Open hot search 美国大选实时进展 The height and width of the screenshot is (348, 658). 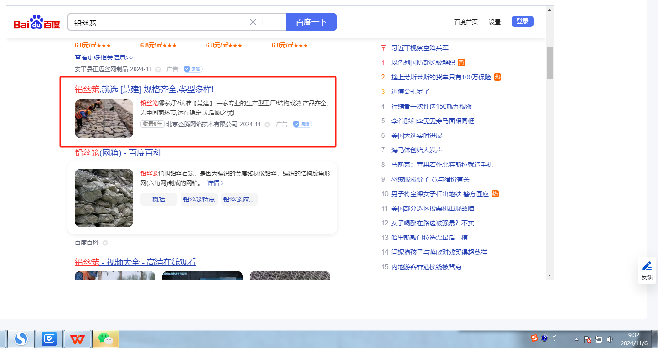(417, 135)
